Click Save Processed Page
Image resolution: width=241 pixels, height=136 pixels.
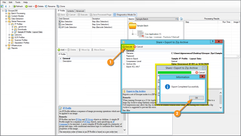pos(101,15)
